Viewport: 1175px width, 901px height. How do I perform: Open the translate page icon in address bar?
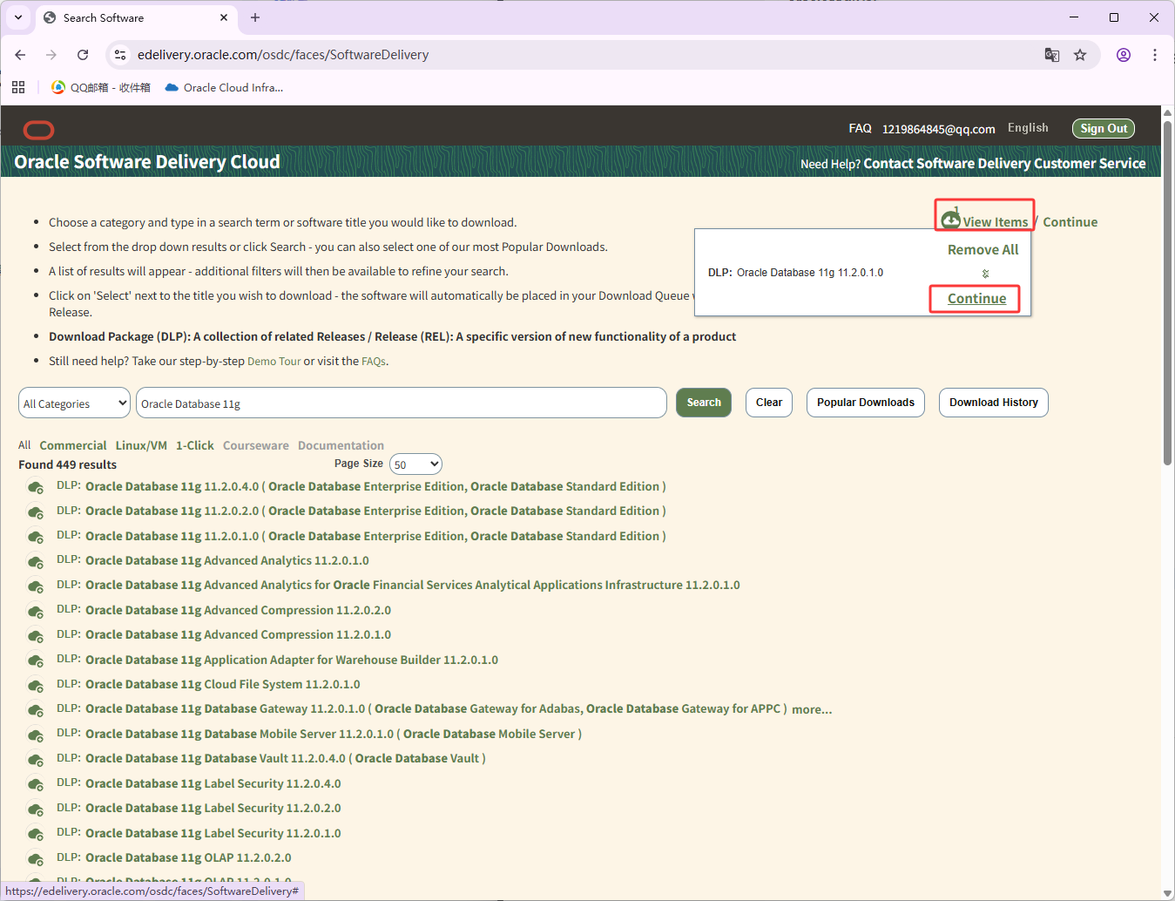click(x=1052, y=55)
